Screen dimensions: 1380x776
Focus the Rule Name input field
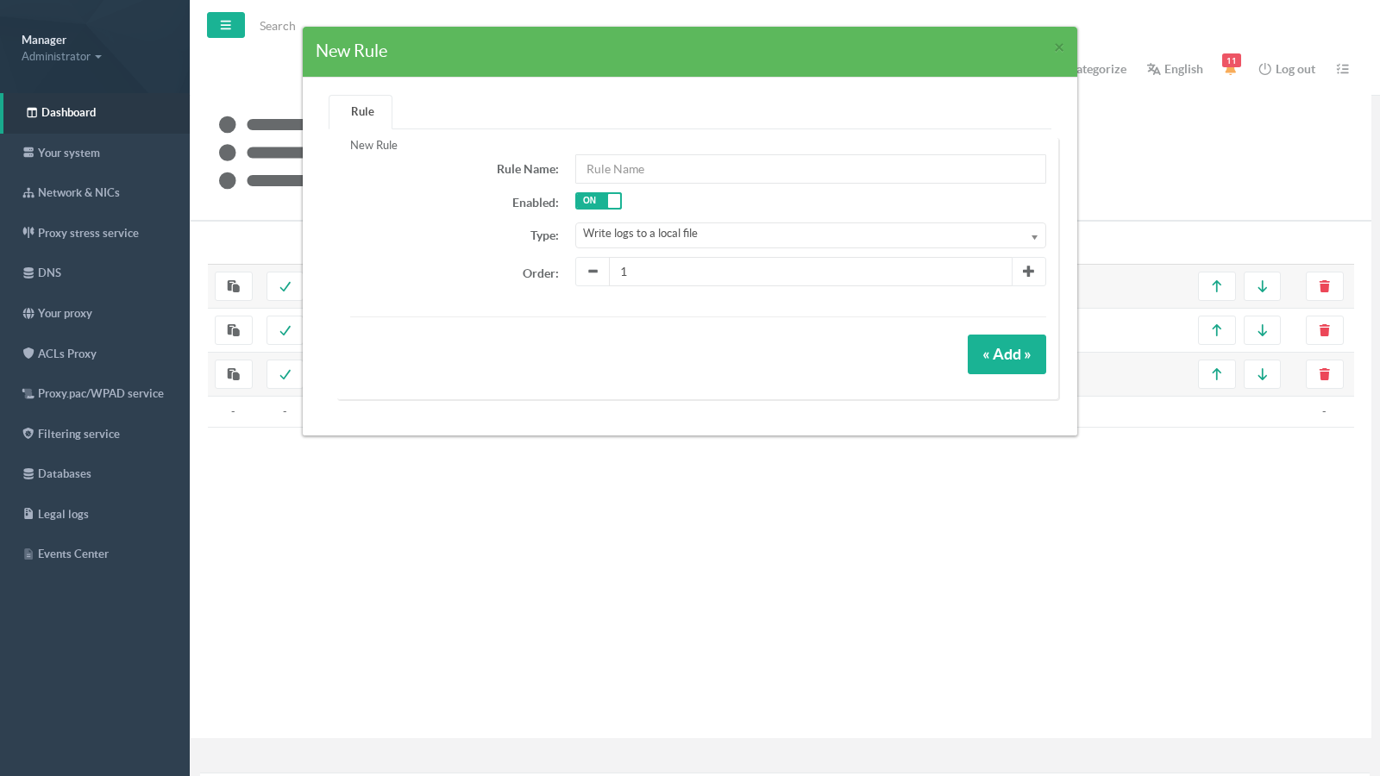810,169
